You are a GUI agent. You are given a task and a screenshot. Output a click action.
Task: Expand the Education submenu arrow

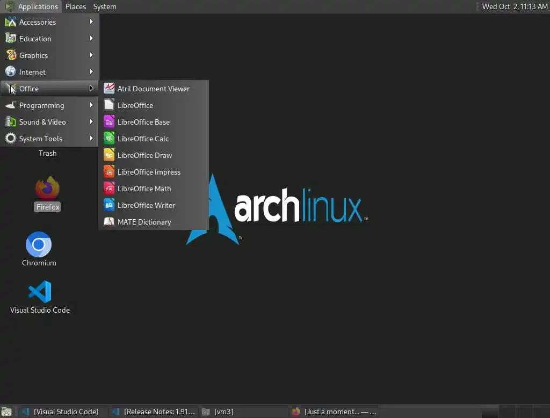(x=91, y=38)
